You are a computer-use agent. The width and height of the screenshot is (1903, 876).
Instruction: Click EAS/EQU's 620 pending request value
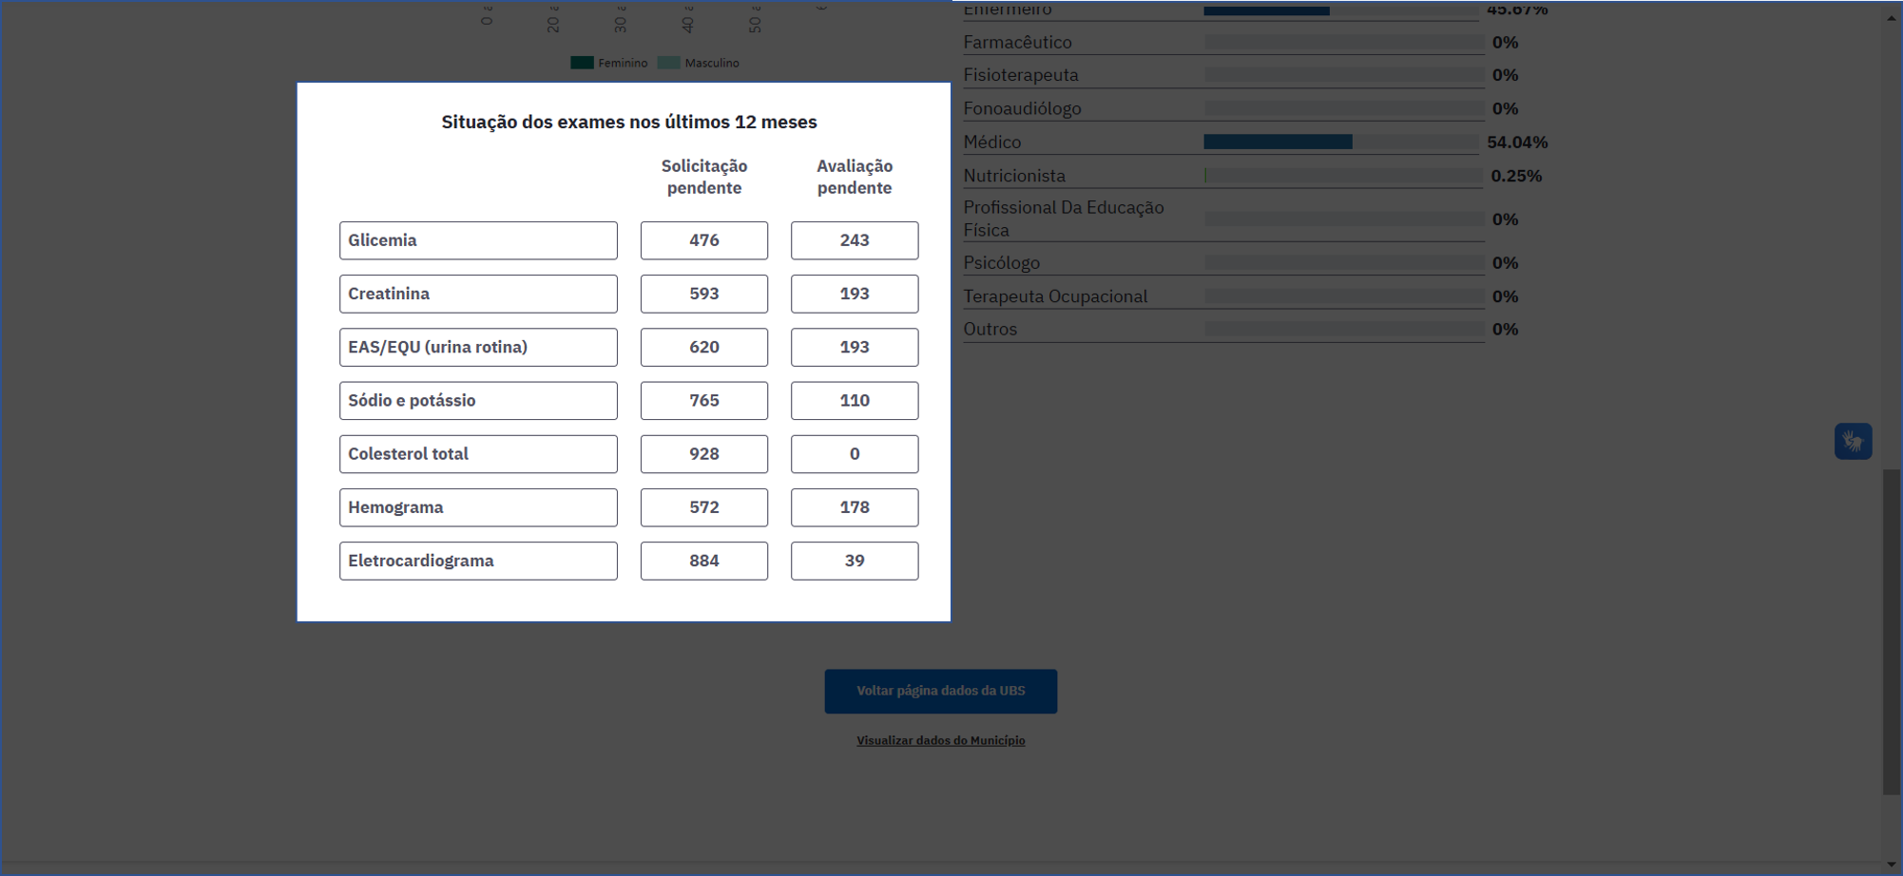click(704, 347)
